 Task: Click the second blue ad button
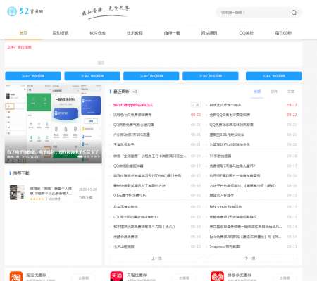(x=92, y=76)
